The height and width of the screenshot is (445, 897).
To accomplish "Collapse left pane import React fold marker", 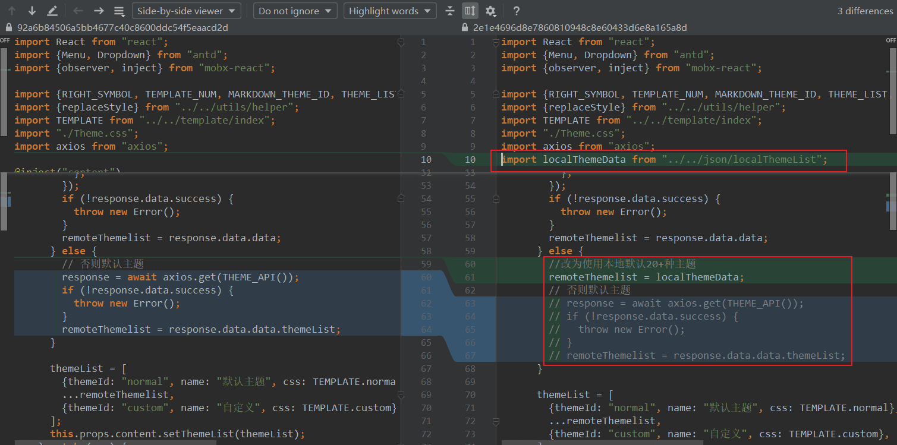I will 400,42.
